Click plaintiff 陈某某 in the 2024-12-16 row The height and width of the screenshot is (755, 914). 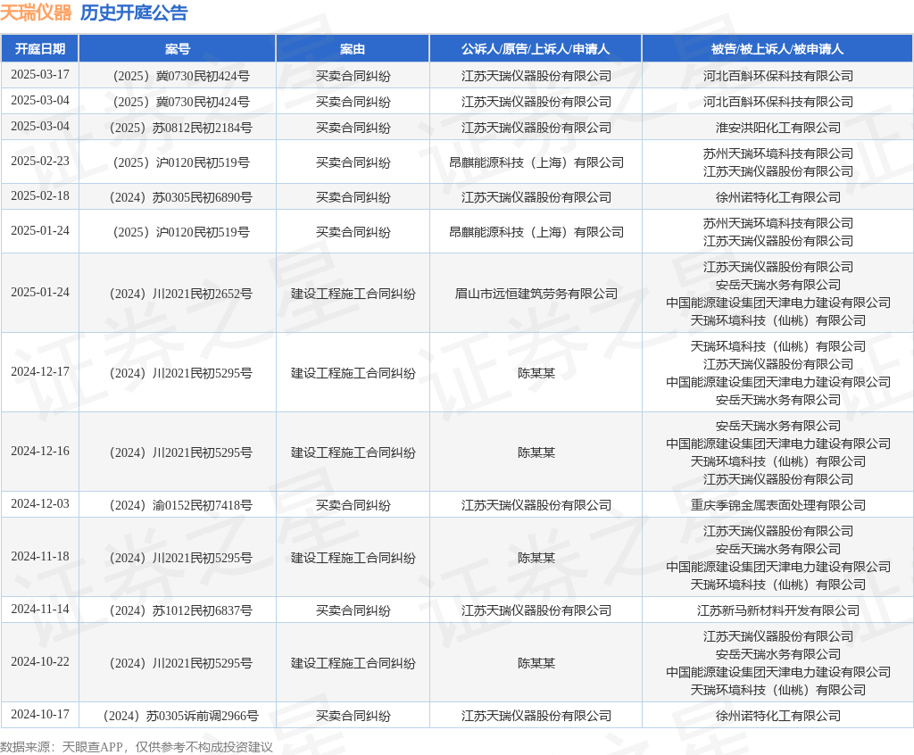536,452
